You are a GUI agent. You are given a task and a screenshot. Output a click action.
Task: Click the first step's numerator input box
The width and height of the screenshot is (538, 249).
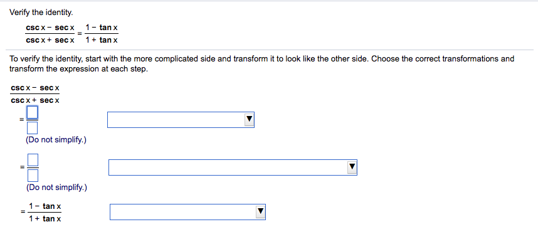pyautogui.click(x=32, y=112)
